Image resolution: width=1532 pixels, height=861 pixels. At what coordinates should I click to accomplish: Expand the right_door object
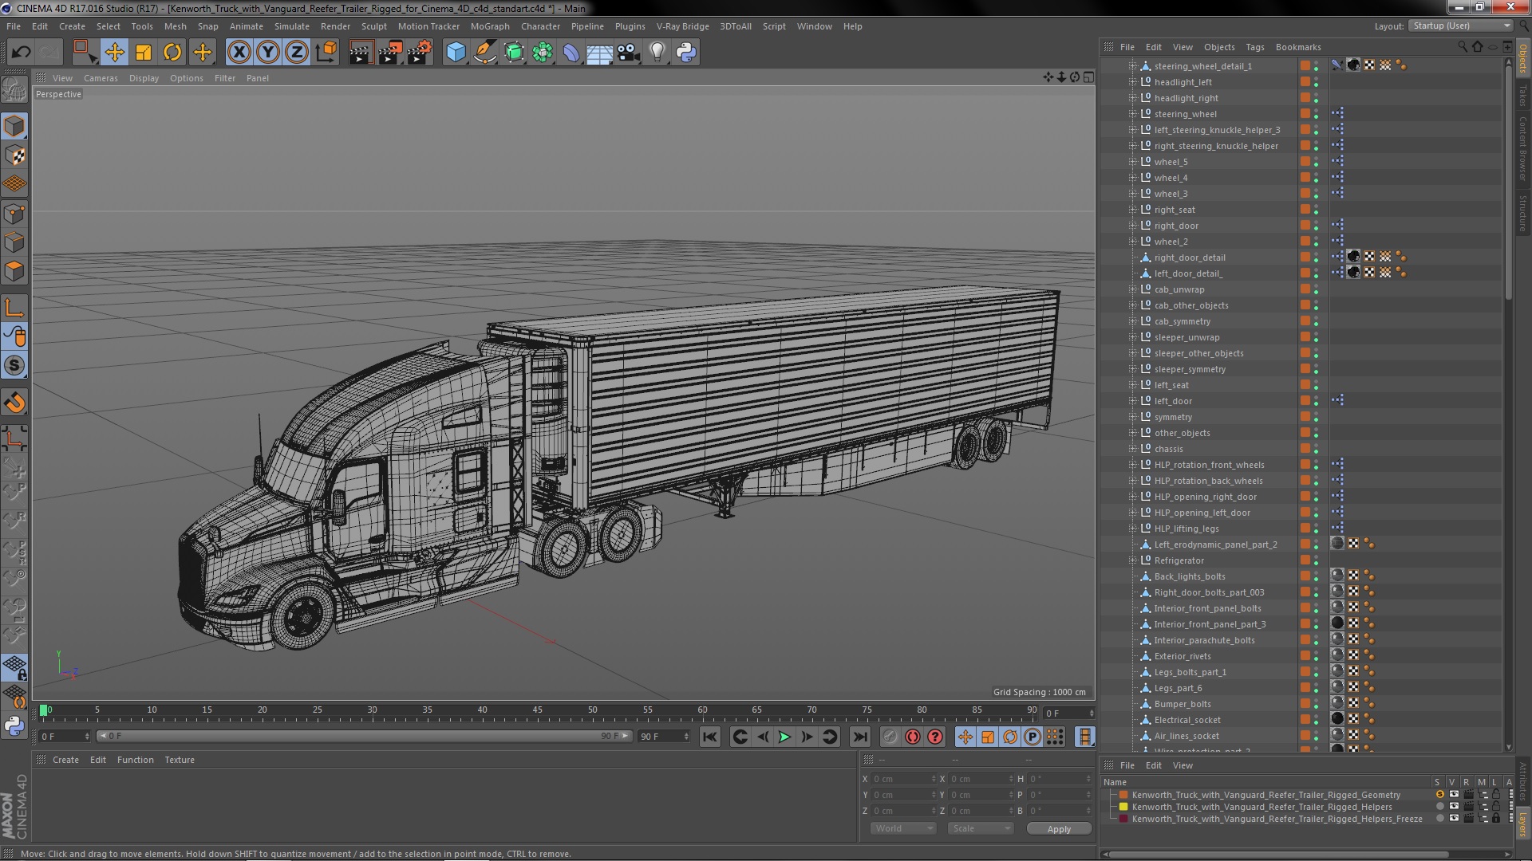[1132, 226]
